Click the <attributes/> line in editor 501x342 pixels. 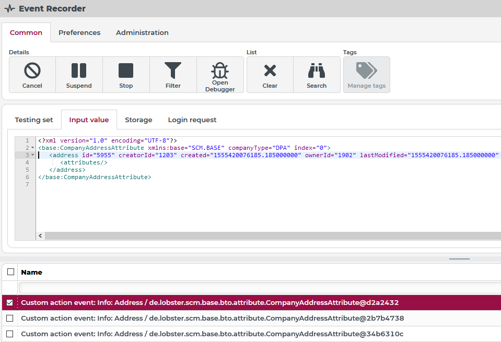[x=84, y=162]
